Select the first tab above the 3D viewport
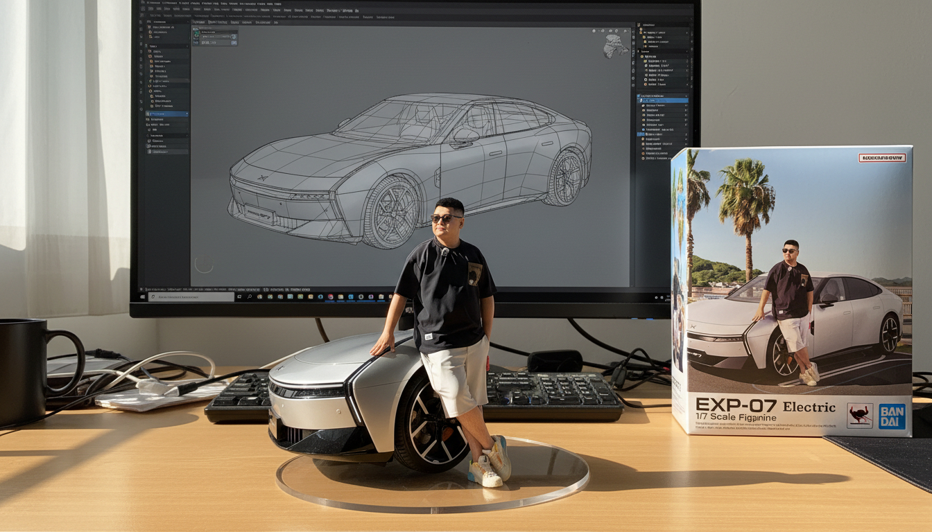 coord(198,22)
